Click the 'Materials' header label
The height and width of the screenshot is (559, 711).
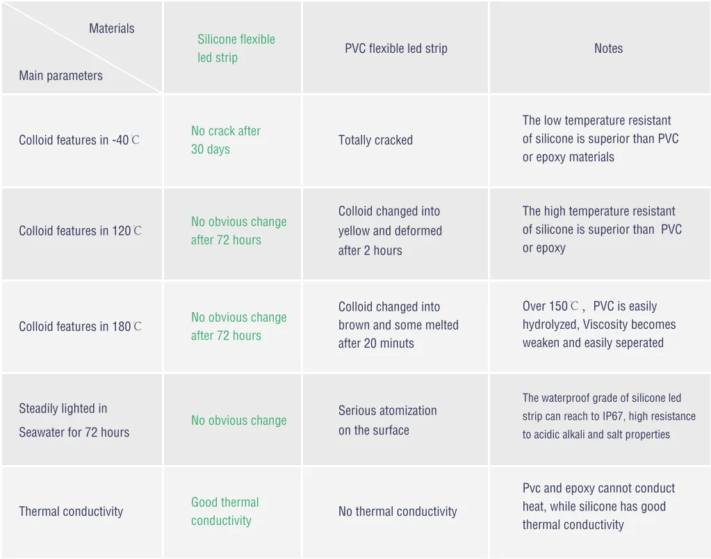click(x=112, y=29)
